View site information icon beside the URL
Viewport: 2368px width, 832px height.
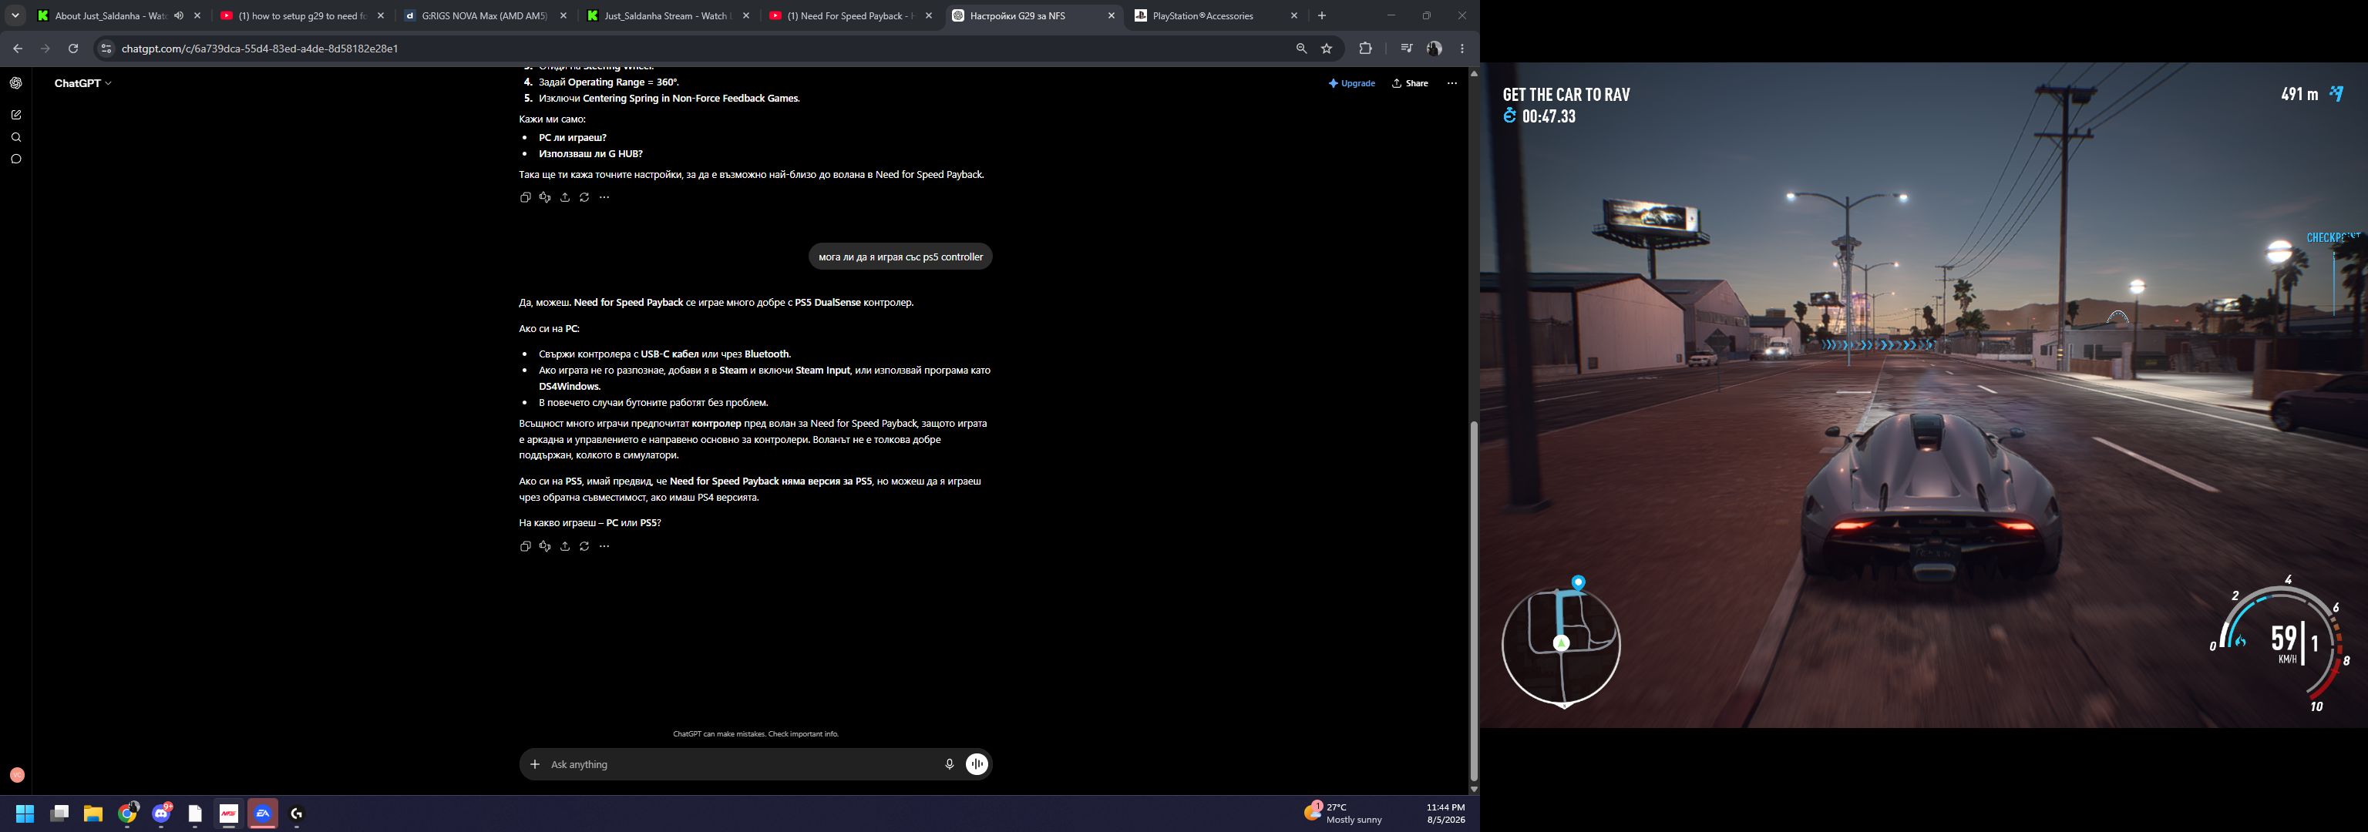coord(106,49)
